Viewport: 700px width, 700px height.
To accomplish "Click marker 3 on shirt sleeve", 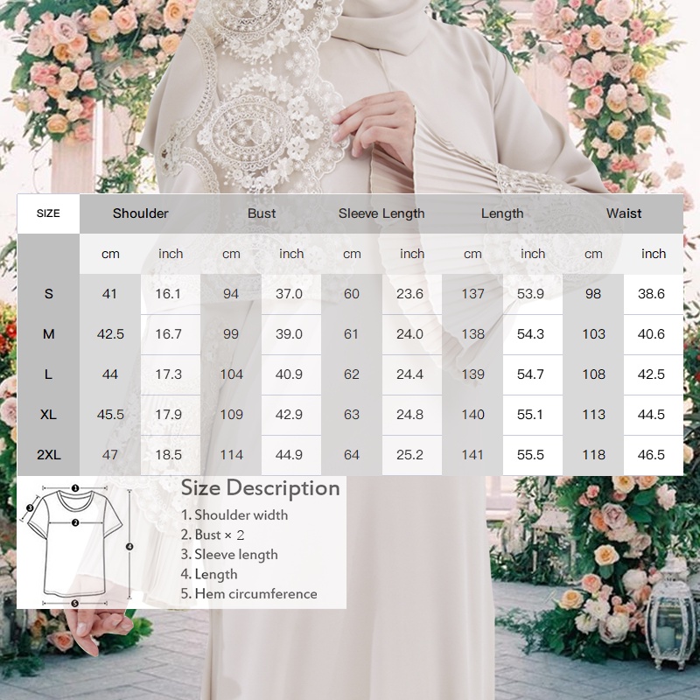I will tap(30, 507).
